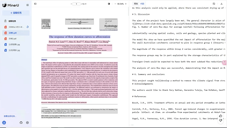This screenshot has height=128, width=227.
Task: Give a thumbs up to the result
Action: (x=220, y=116)
